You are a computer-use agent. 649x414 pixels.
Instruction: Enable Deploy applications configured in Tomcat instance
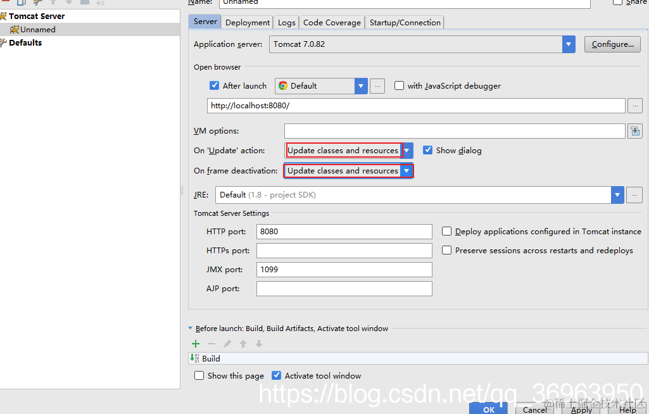pyautogui.click(x=446, y=231)
